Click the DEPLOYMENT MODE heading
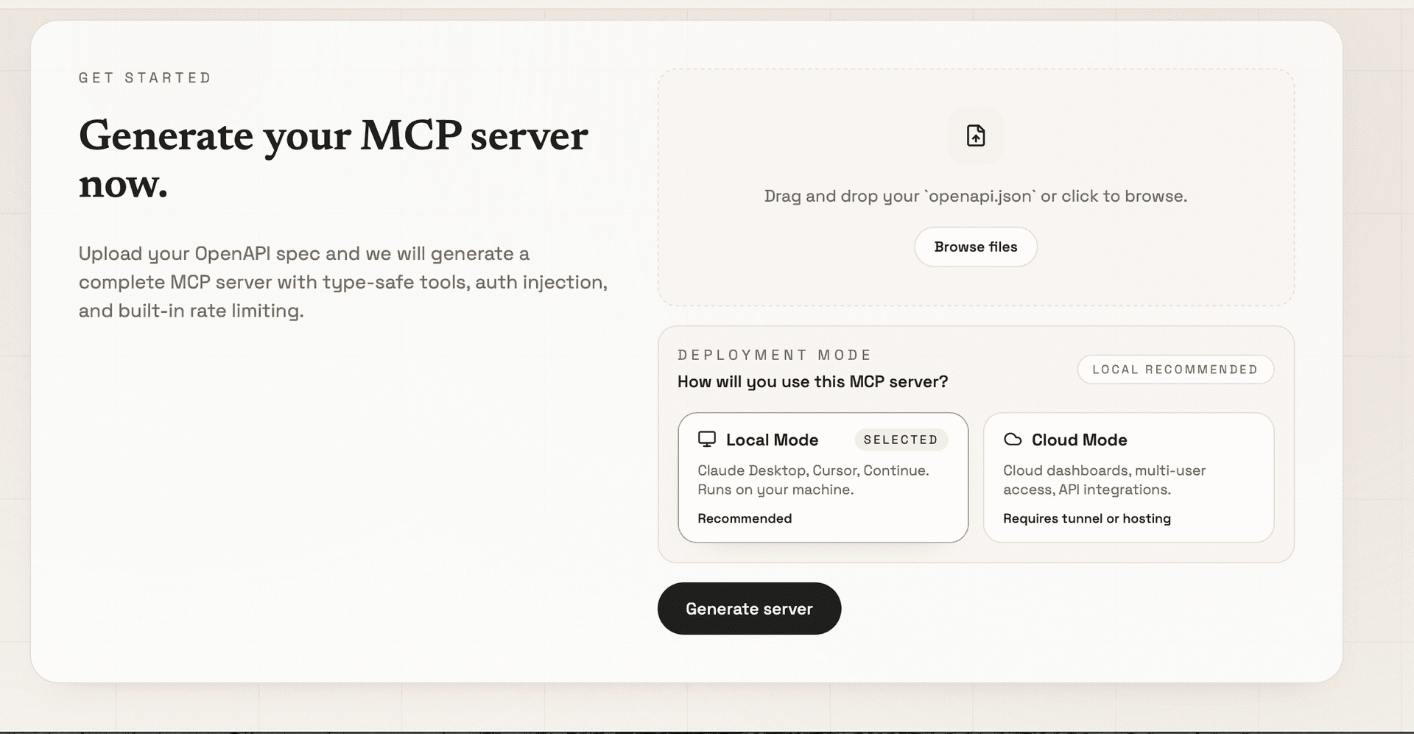Screen dimensions: 1414x734 pyautogui.click(x=774, y=354)
